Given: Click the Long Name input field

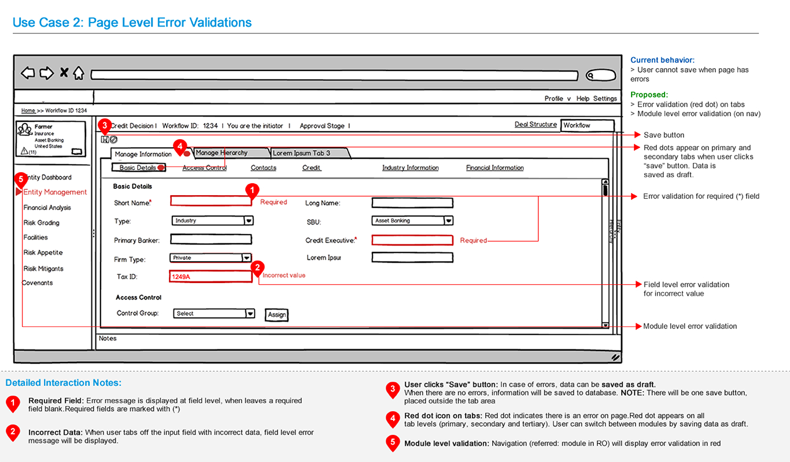Looking at the screenshot, I should click(x=412, y=203).
